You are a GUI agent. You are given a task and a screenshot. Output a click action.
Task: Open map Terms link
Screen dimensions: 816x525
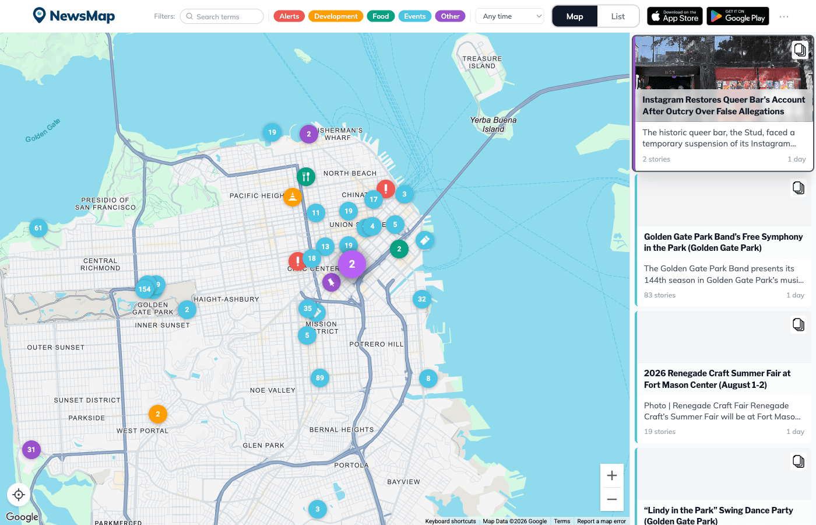(562, 521)
